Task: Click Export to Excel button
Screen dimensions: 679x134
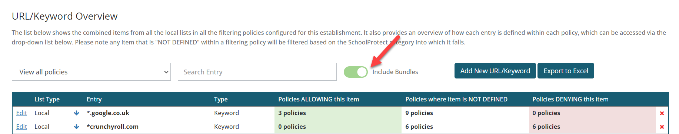Action: (566, 71)
